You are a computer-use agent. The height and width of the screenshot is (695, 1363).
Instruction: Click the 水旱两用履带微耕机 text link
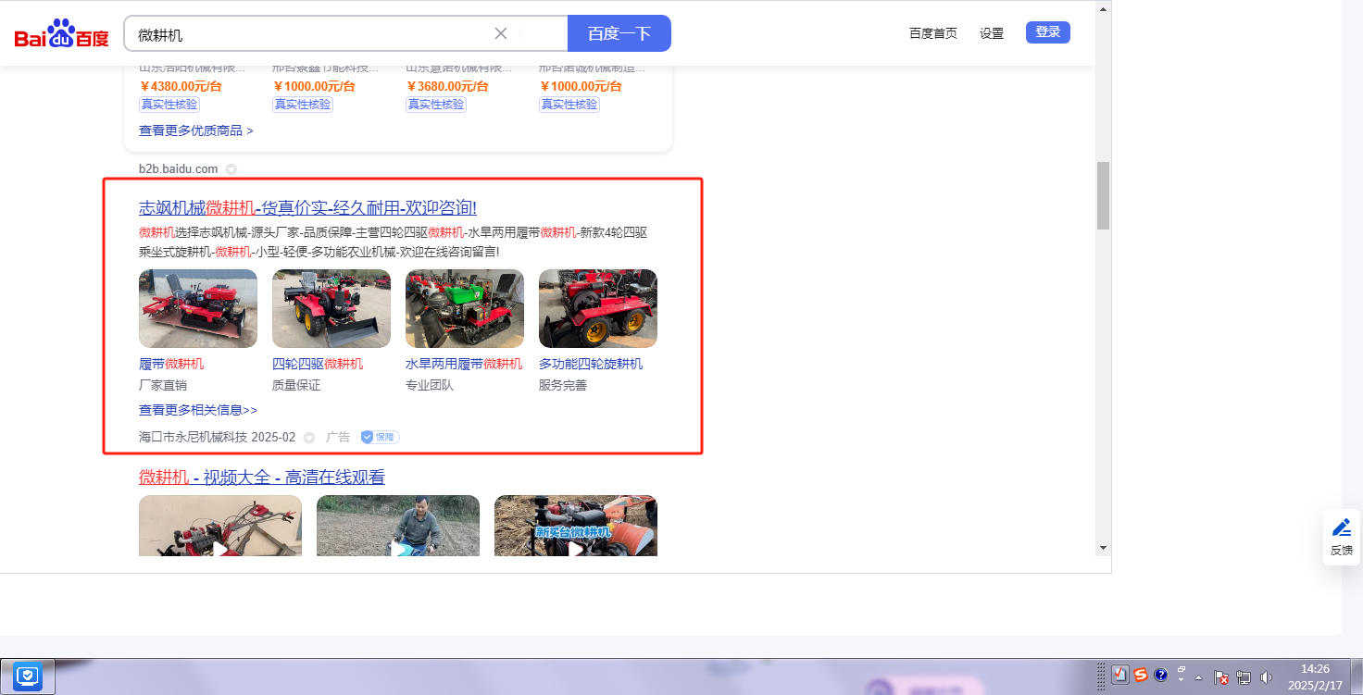[464, 364]
